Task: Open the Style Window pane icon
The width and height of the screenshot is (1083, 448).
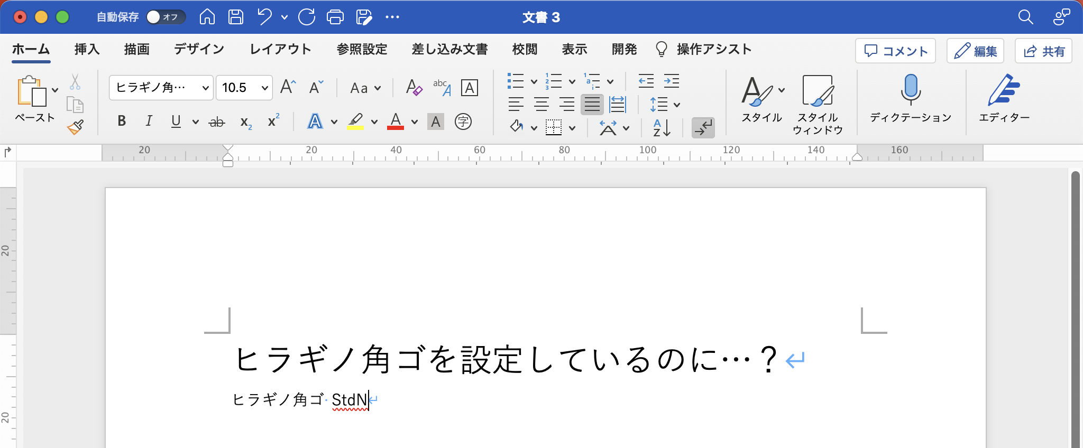Action: tap(817, 91)
